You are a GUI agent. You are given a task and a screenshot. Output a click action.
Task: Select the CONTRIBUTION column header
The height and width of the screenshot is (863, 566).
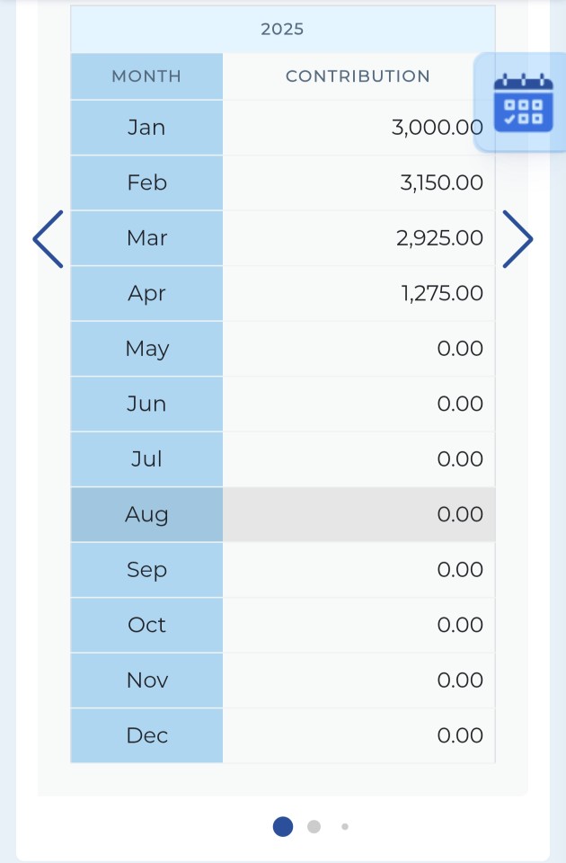(x=358, y=76)
